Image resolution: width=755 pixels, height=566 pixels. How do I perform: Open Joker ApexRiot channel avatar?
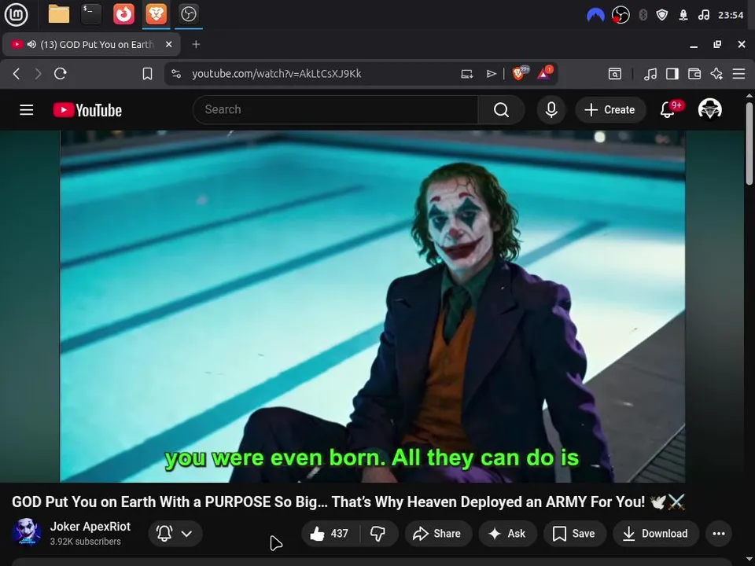coord(27,533)
